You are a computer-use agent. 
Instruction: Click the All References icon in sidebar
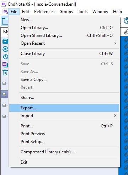pos(5,41)
